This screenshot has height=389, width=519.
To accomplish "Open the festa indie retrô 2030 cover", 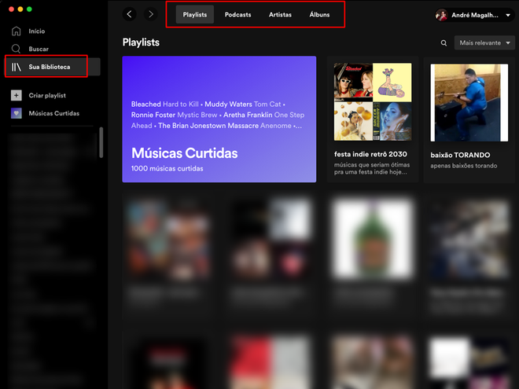I will (373, 102).
